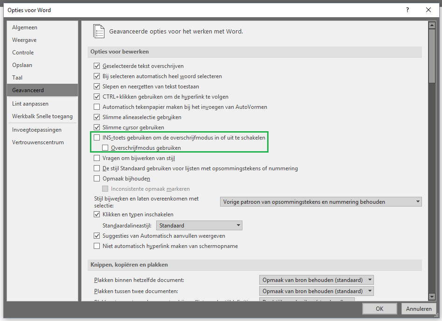442x321 pixels.
Task: Click the scrollbar up arrow
Action: click(432, 25)
